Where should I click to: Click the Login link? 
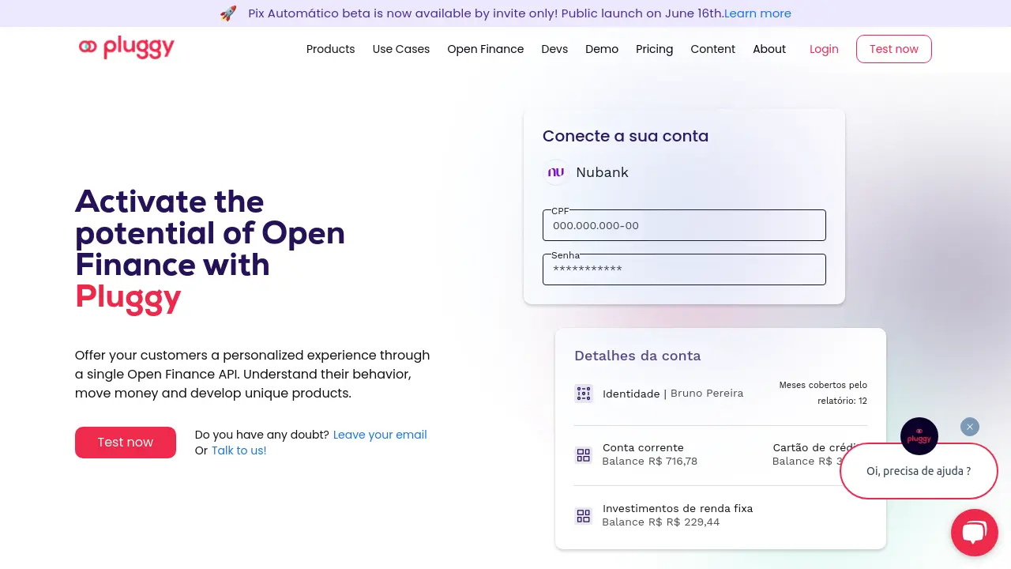824,49
